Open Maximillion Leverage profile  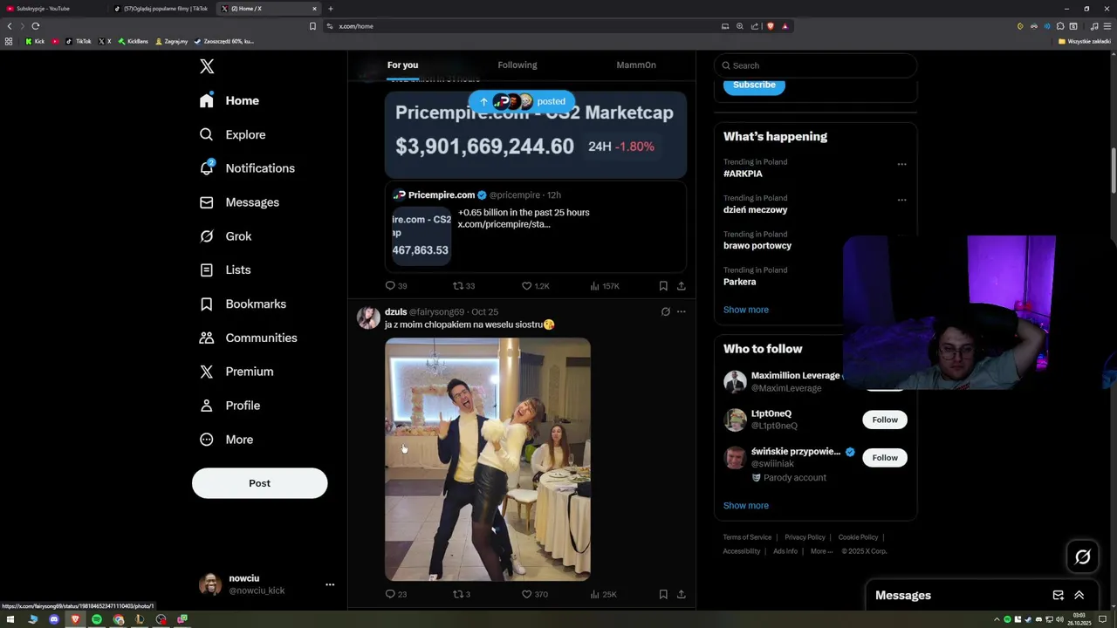coord(795,376)
